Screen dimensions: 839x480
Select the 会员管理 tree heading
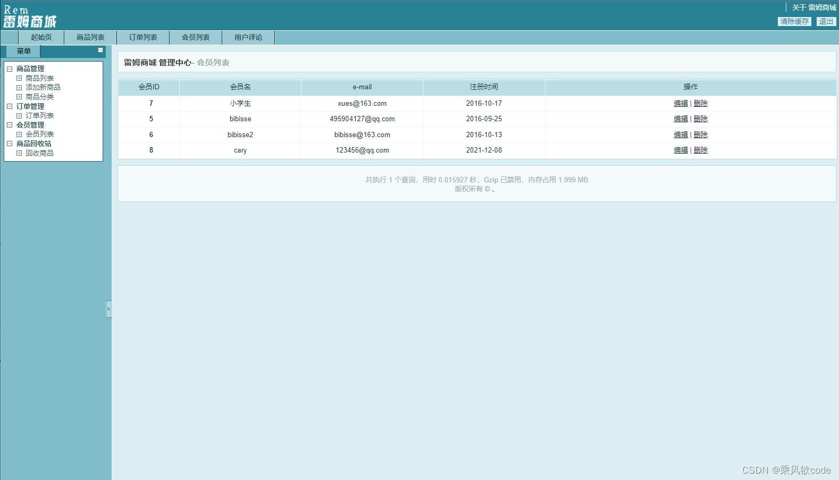pos(30,125)
